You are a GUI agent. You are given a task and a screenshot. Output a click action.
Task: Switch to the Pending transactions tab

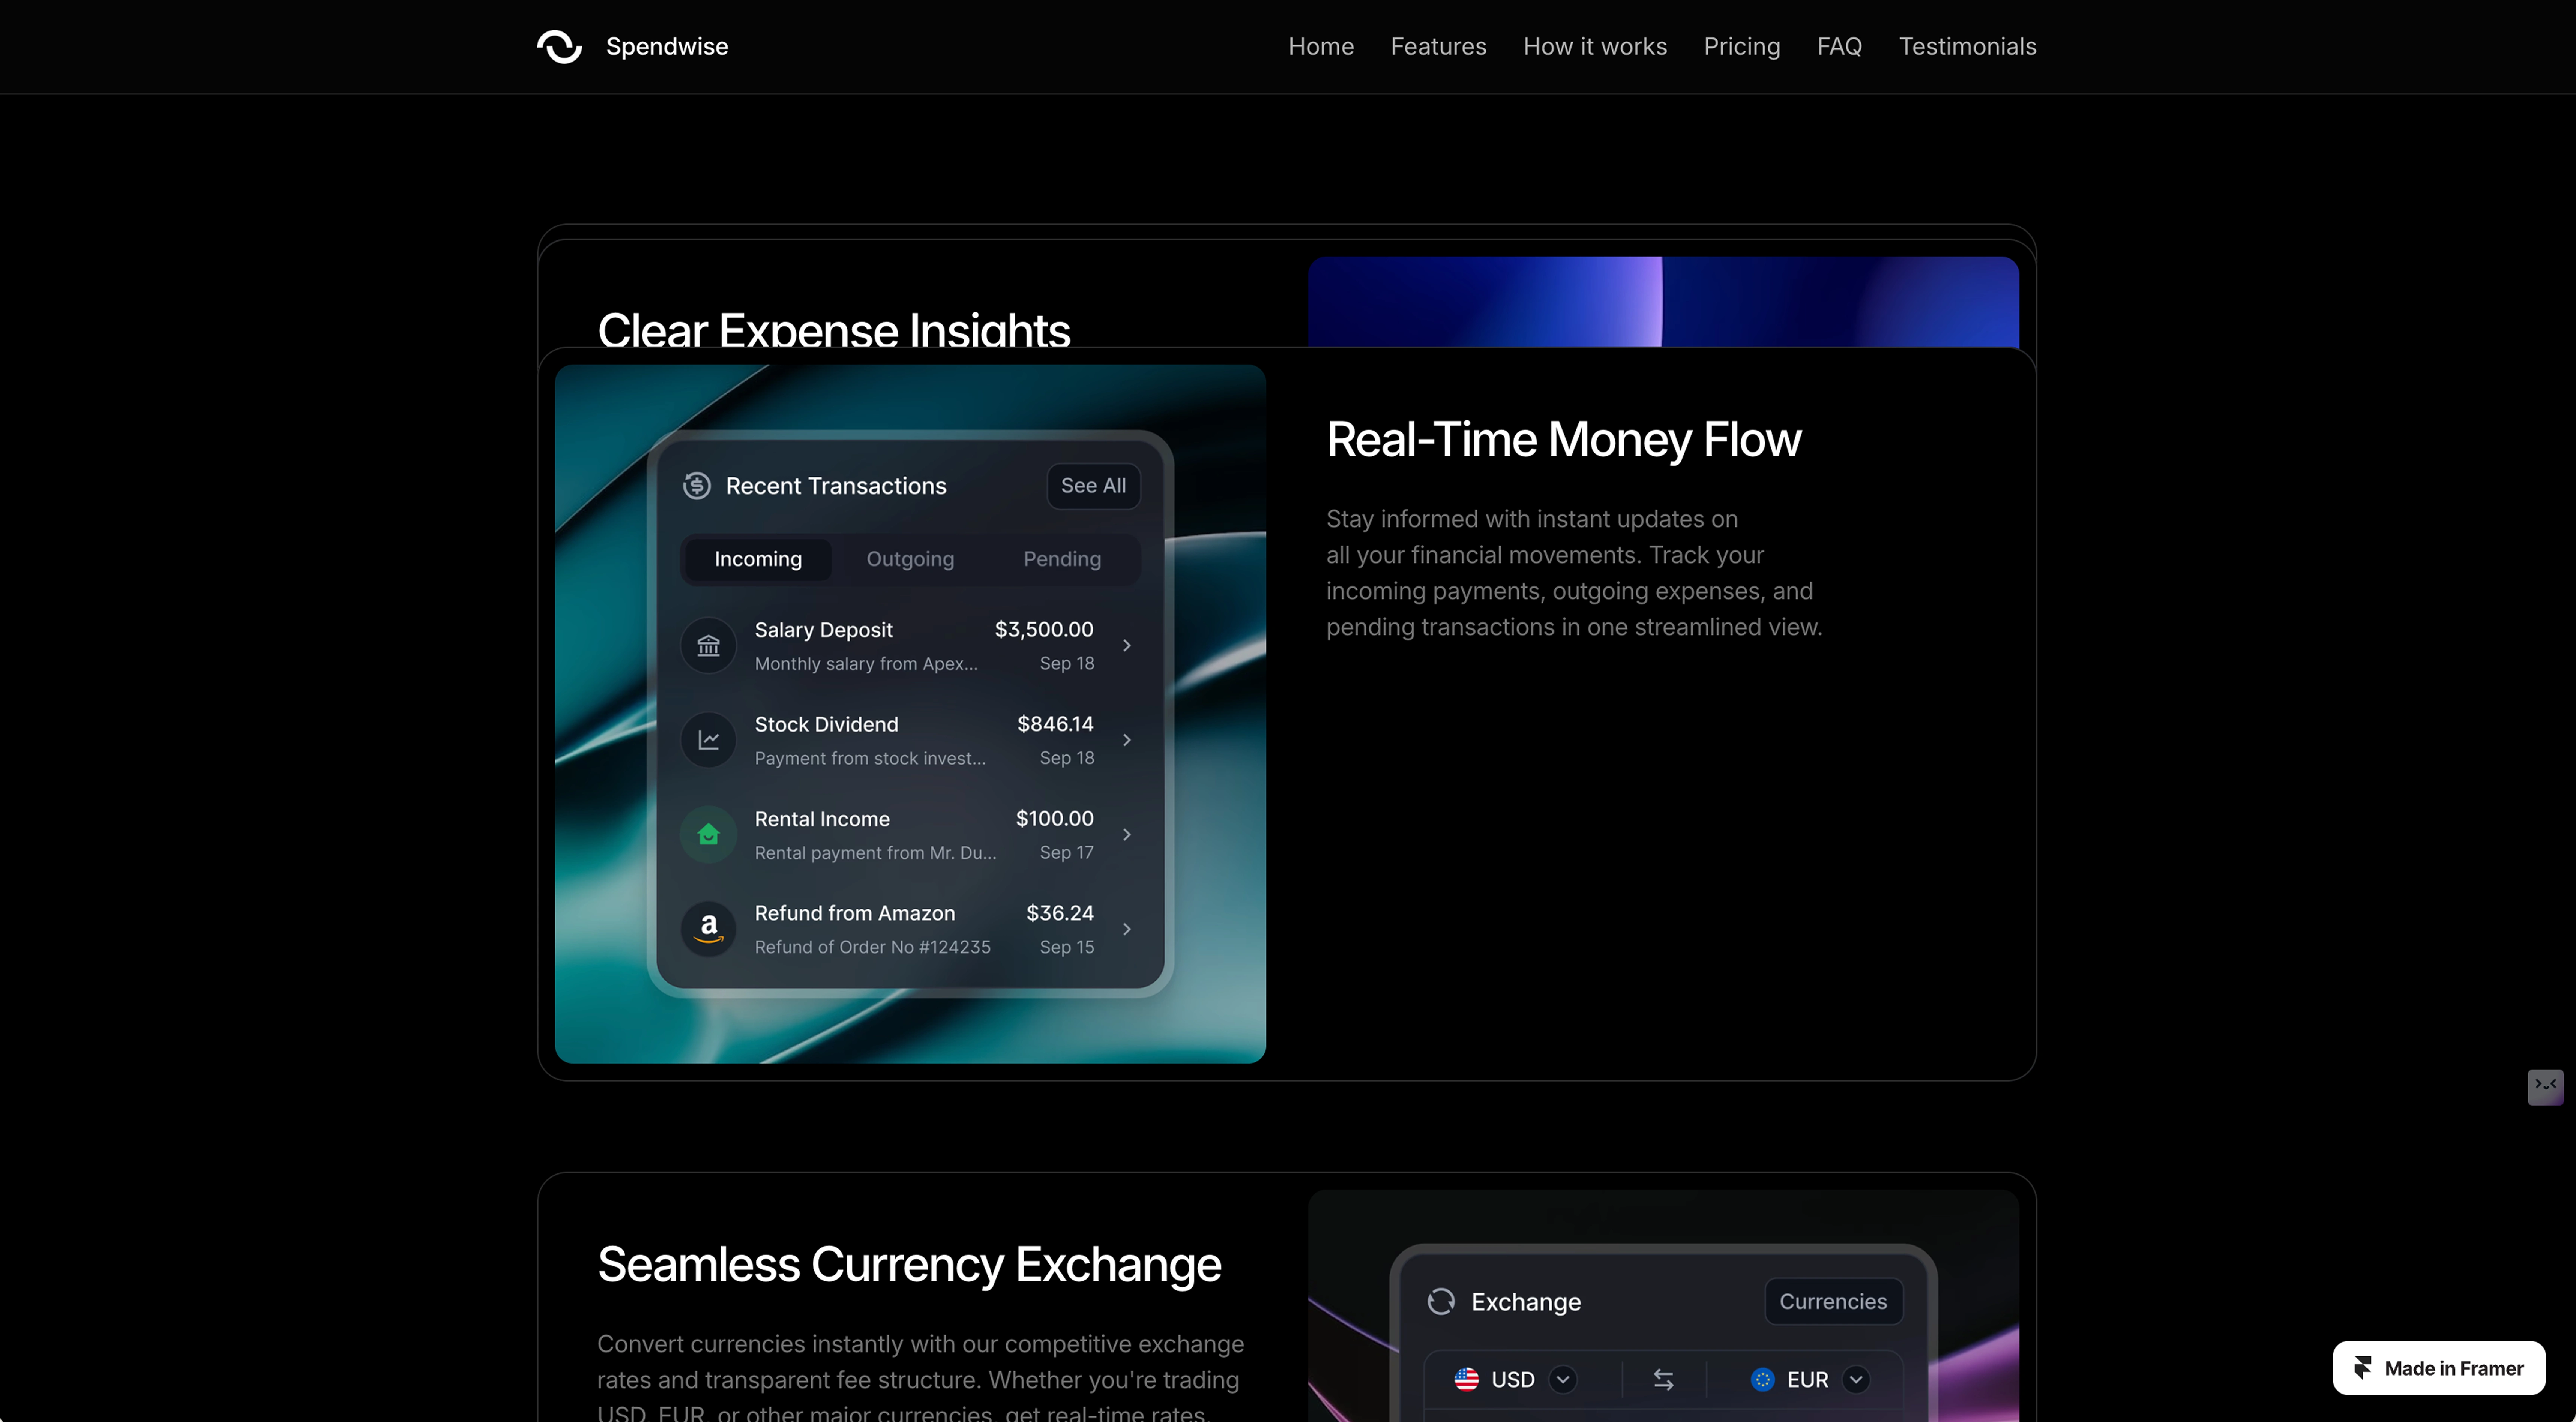pos(1062,559)
